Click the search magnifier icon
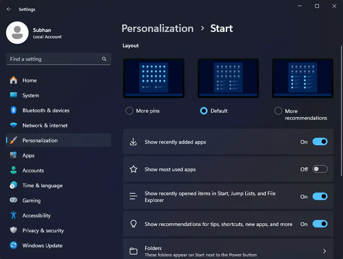343x259 pixels. [x=104, y=59]
